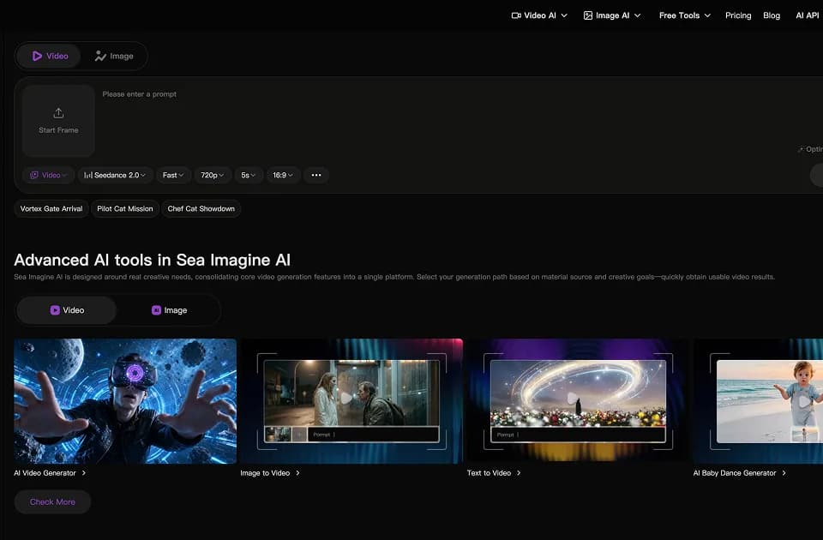Screen dimensions: 823x540
Task: Click the 'Advanced AI tools in Sea Imagine AI' heading
Action: (x=153, y=261)
